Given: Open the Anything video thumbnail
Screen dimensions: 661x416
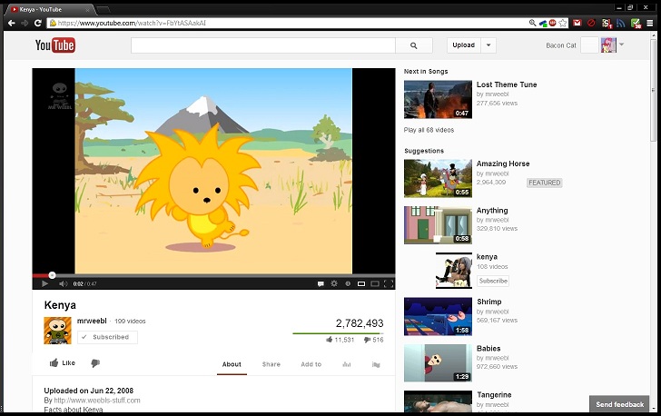Looking at the screenshot, I should pyautogui.click(x=438, y=225).
